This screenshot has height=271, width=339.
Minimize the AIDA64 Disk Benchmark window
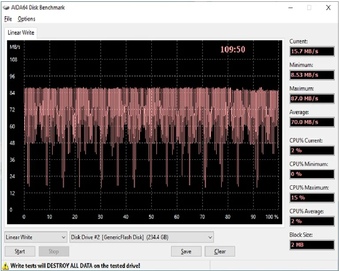point(290,8)
